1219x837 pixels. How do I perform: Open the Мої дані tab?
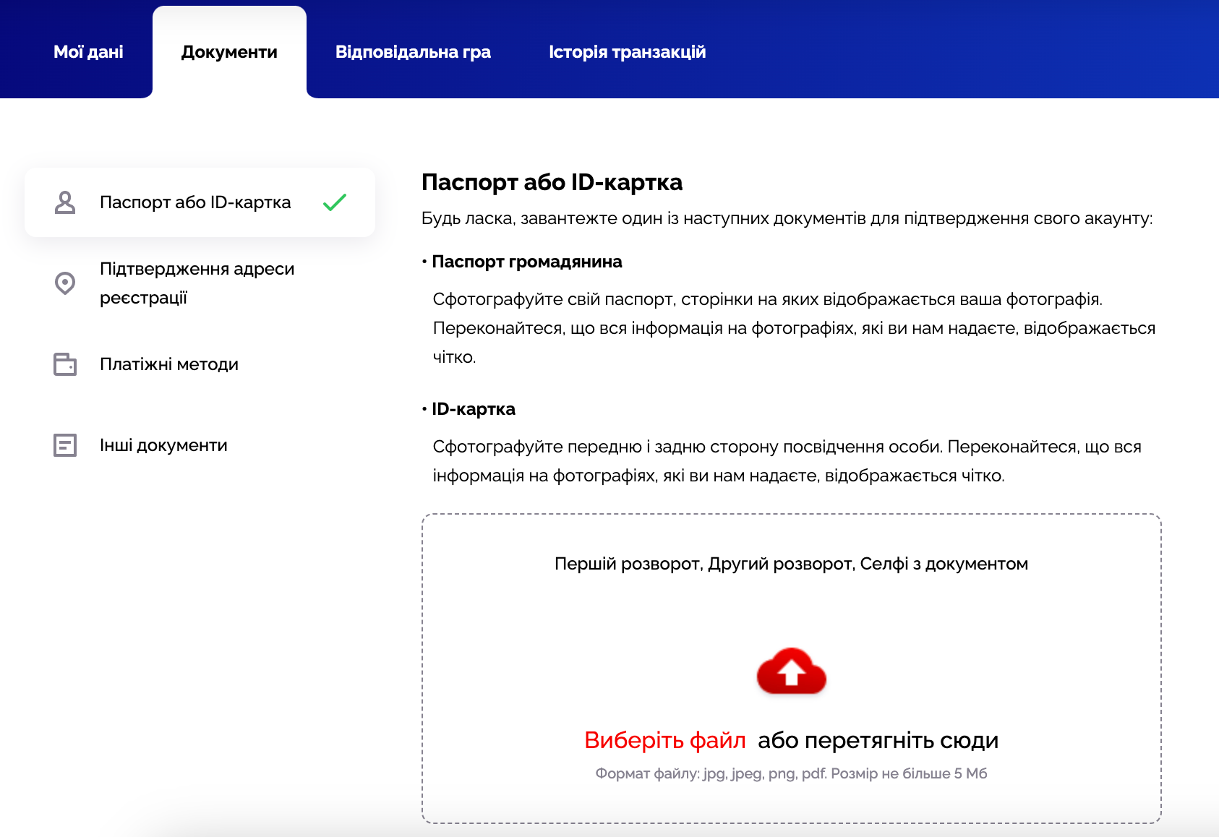pos(88,52)
